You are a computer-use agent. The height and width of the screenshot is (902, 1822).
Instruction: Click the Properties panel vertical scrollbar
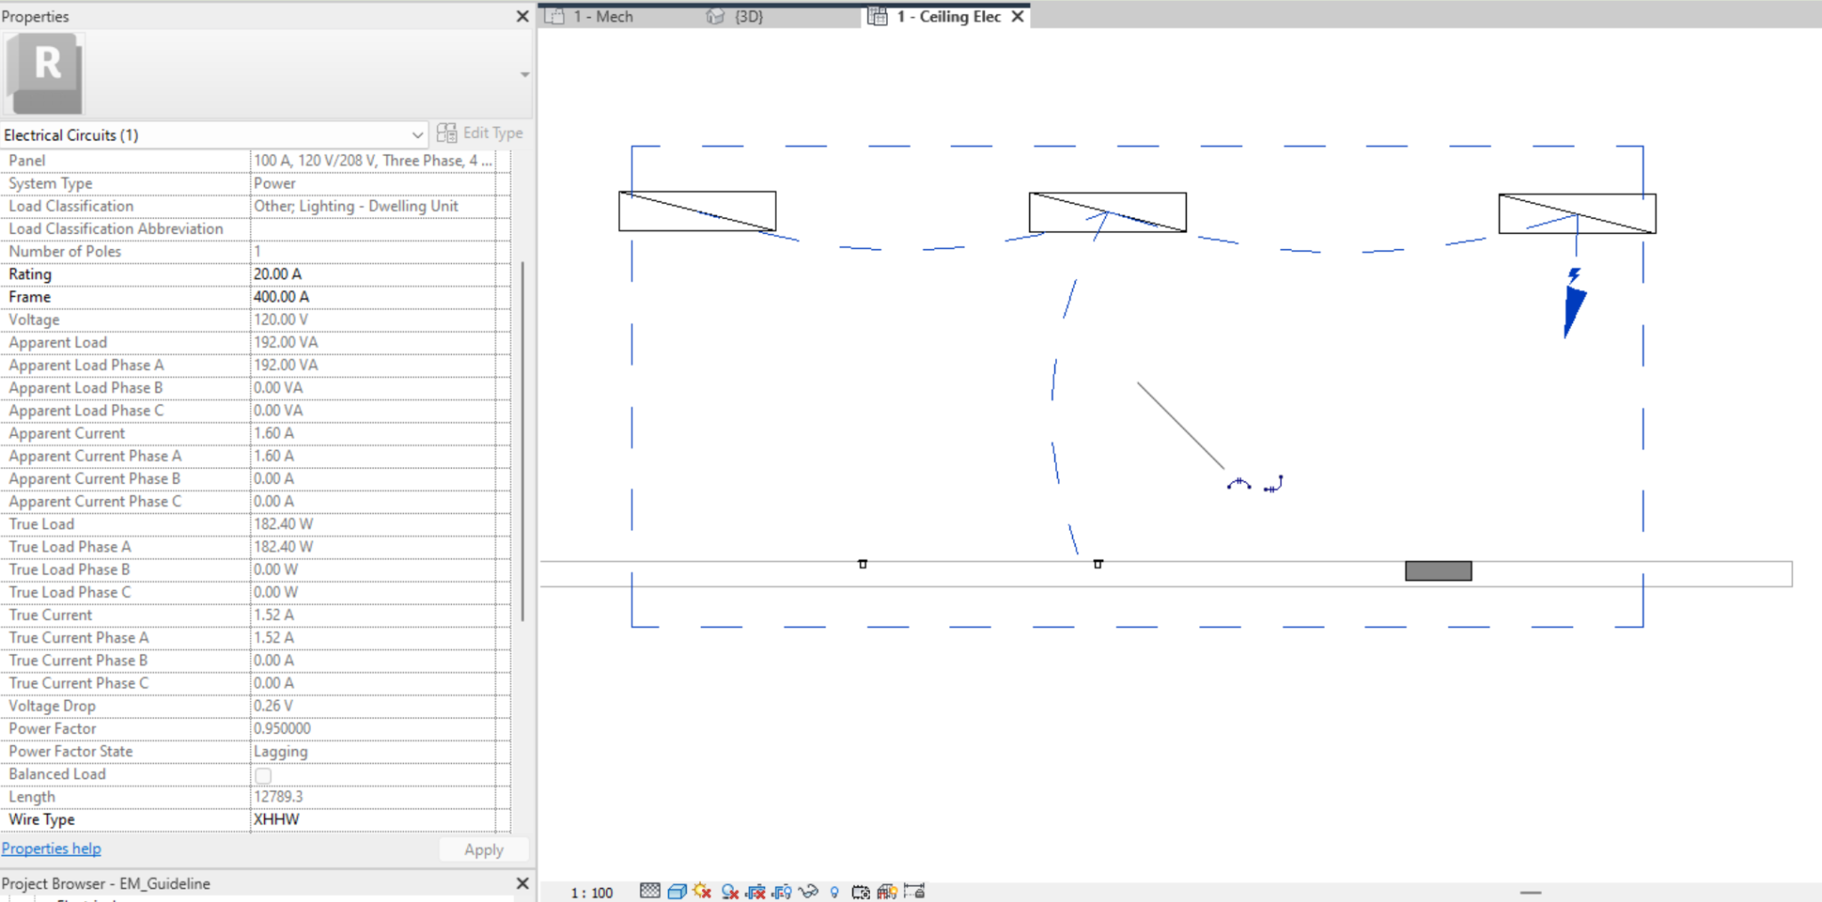[523, 440]
